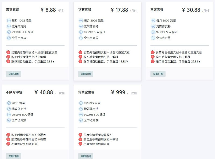
Task: Click the check icon beside 每月 100G 流量
Action: pos(9,21)
